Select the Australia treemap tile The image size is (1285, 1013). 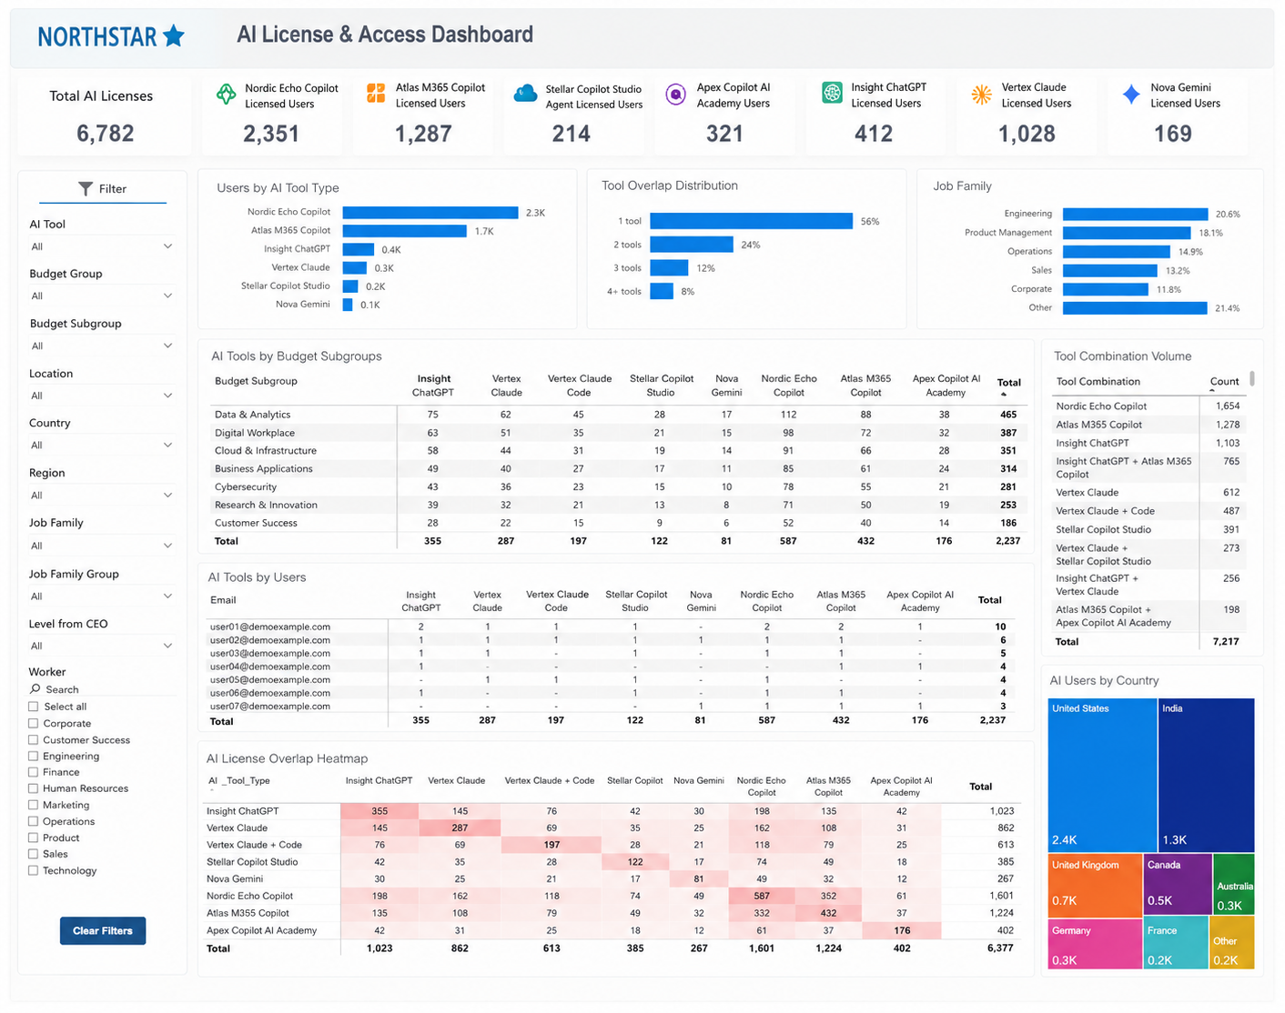pyautogui.click(x=1234, y=884)
